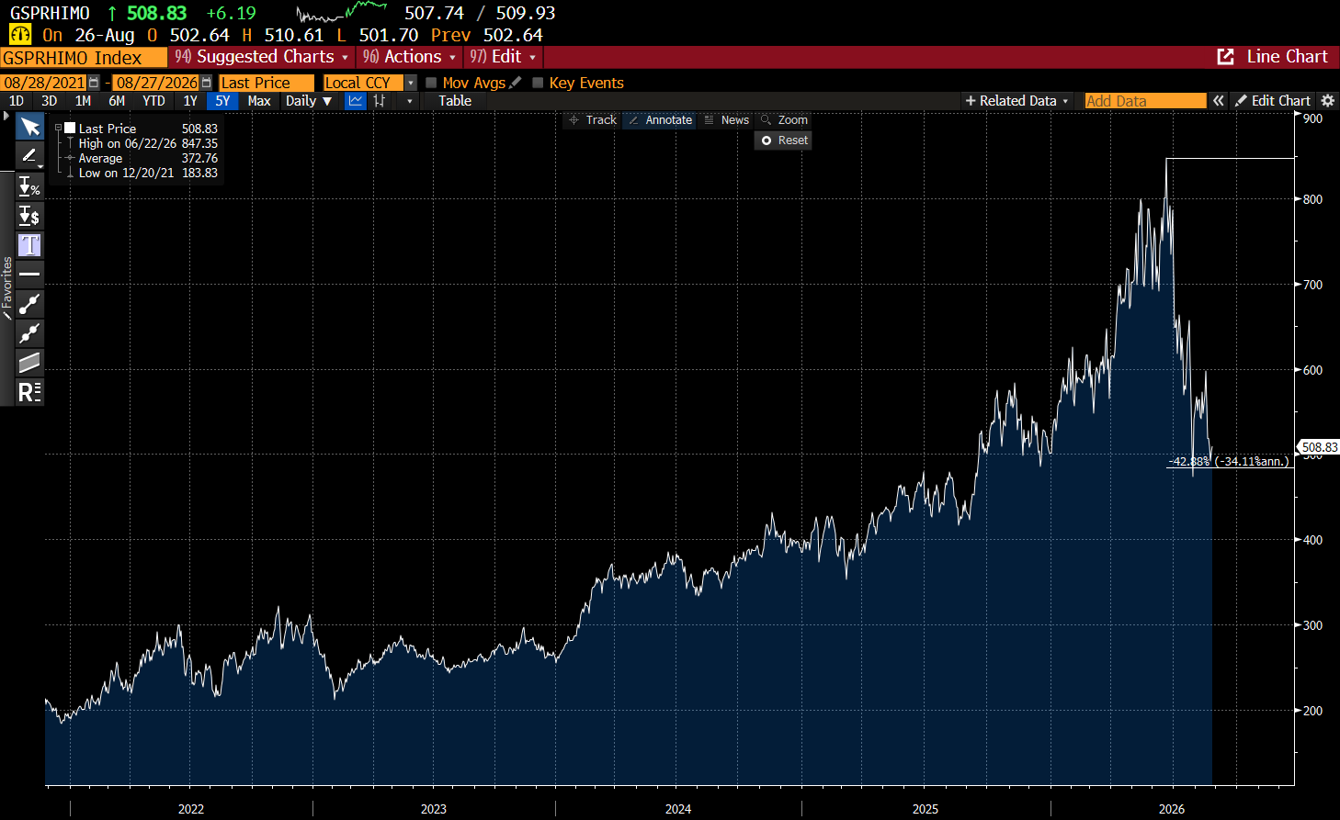1340x820 pixels.
Task: Open Suggested Charts menu
Action: (x=262, y=57)
